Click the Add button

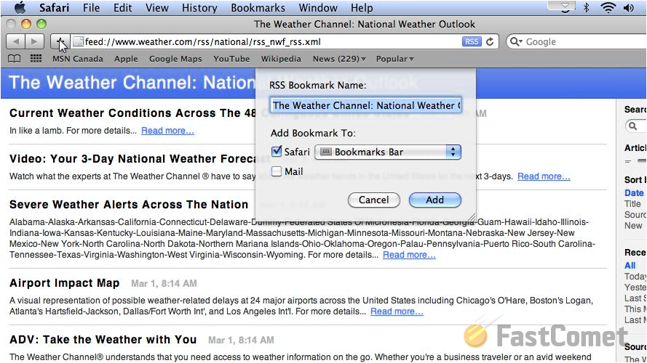[x=435, y=200]
